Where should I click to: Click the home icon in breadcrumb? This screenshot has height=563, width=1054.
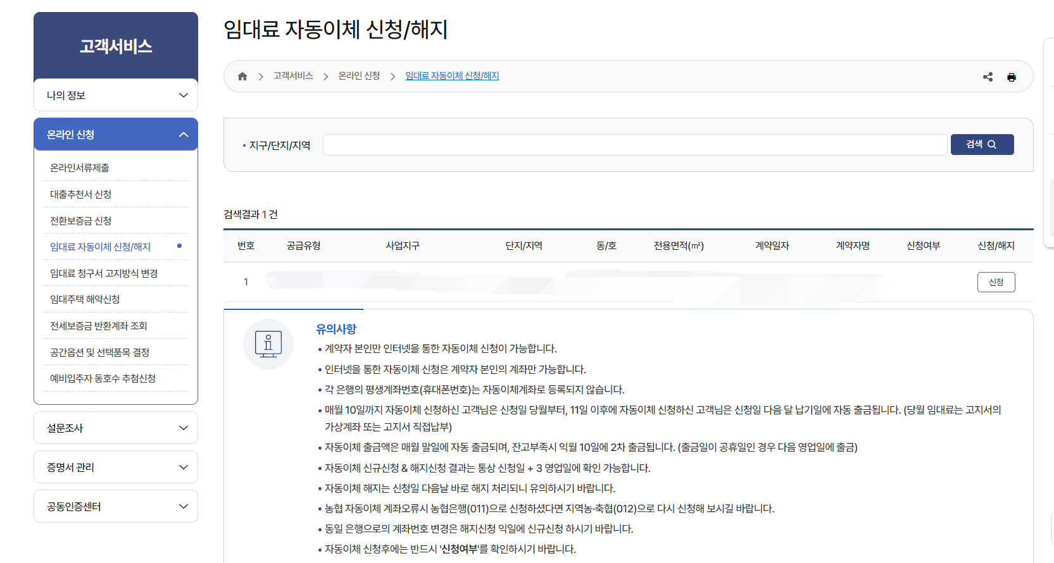(x=242, y=77)
